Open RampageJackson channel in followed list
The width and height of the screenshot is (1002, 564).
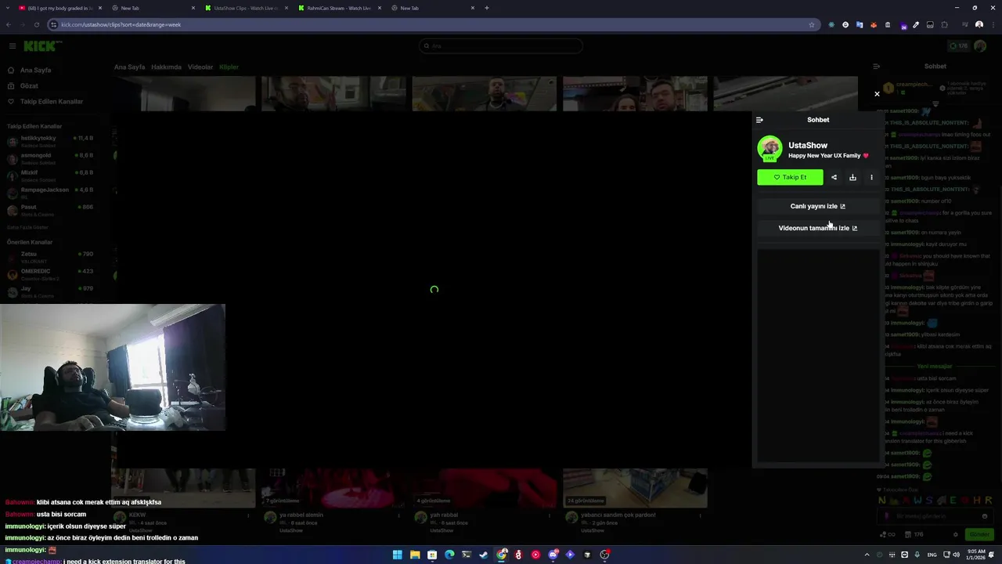50,193
